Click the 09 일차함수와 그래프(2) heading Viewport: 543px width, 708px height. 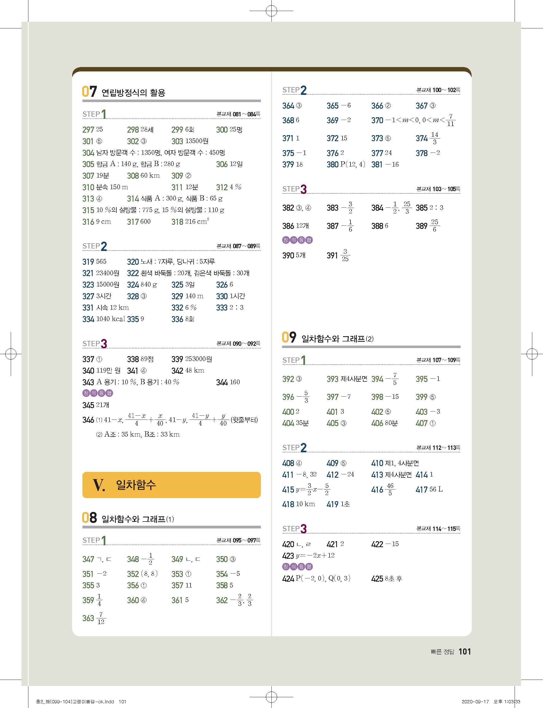click(328, 338)
